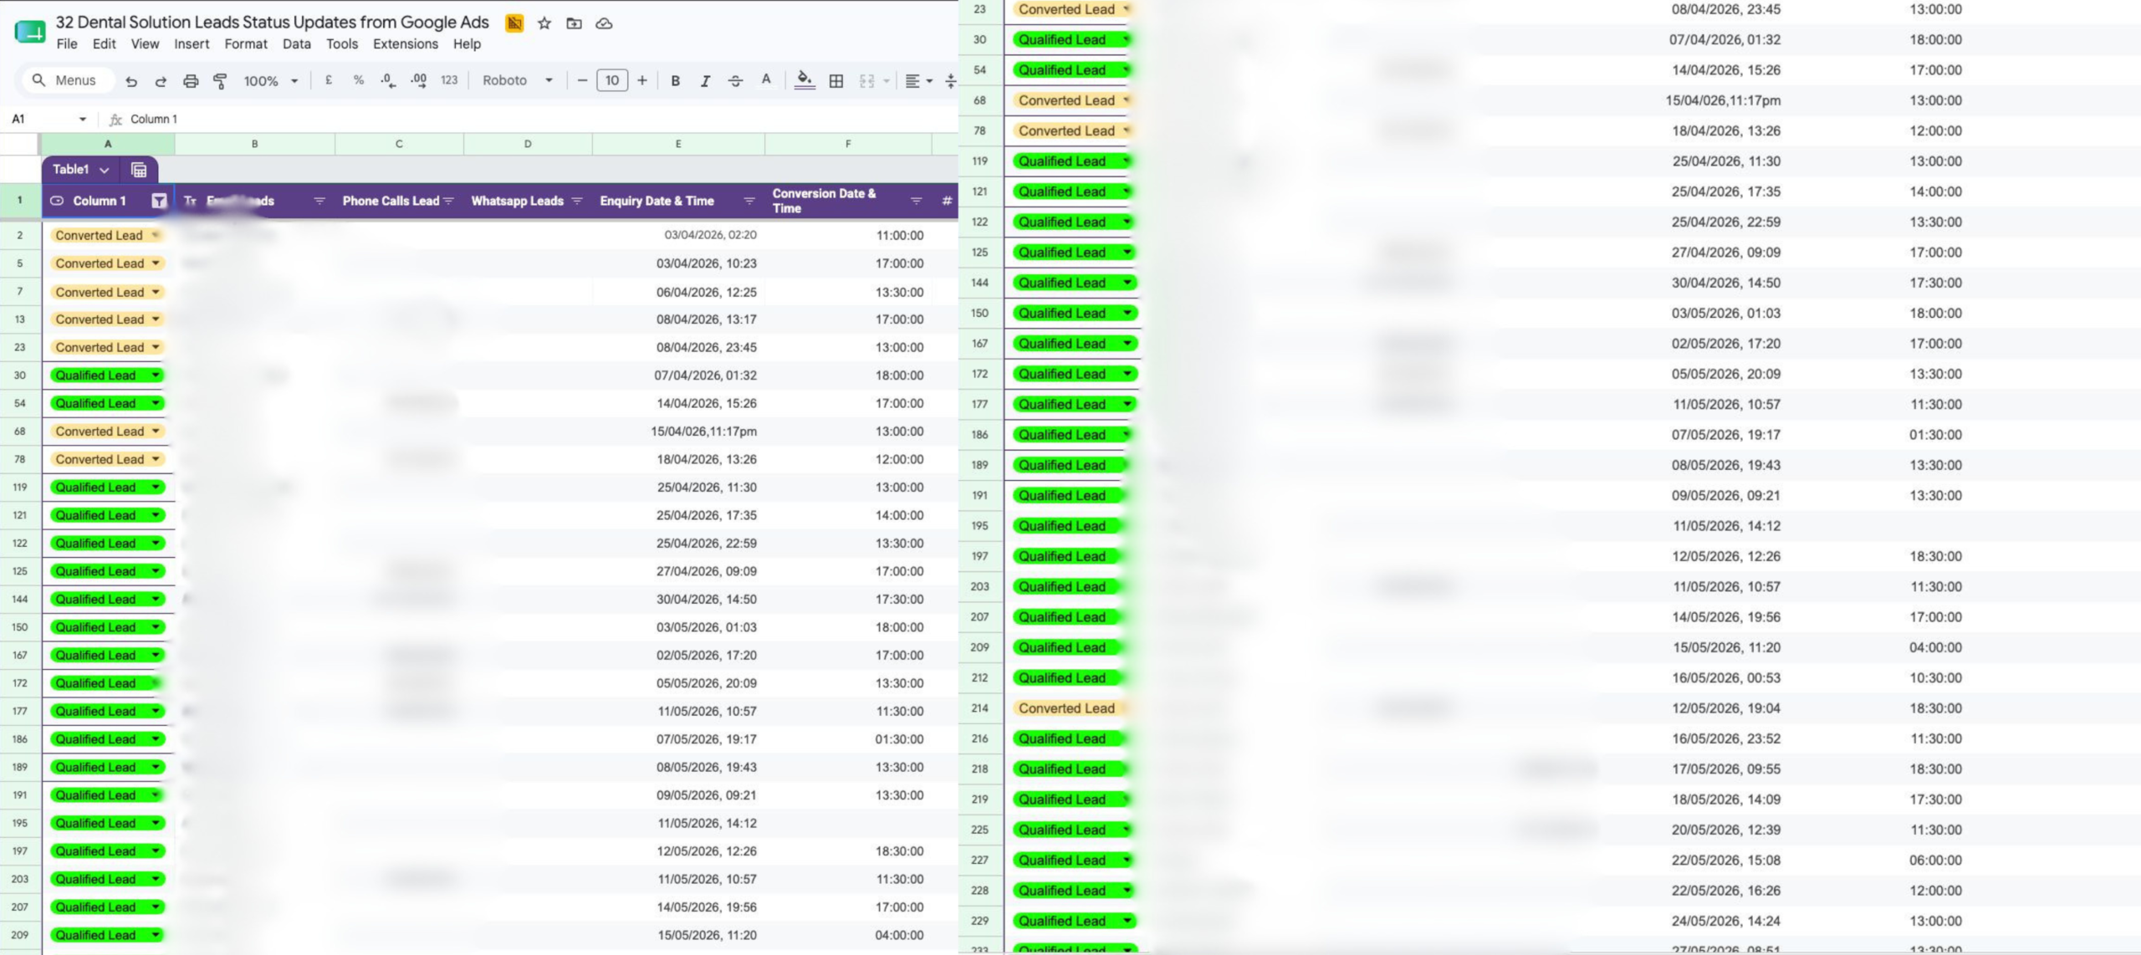This screenshot has width=2141, height=955.
Task: Select the 15/04/026,11:17pm cell in left sheet
Action: coord(678,432)
